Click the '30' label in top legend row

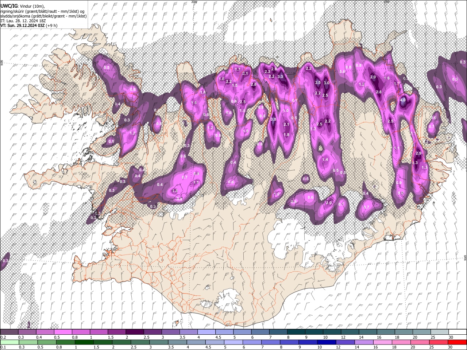[451, 337]
